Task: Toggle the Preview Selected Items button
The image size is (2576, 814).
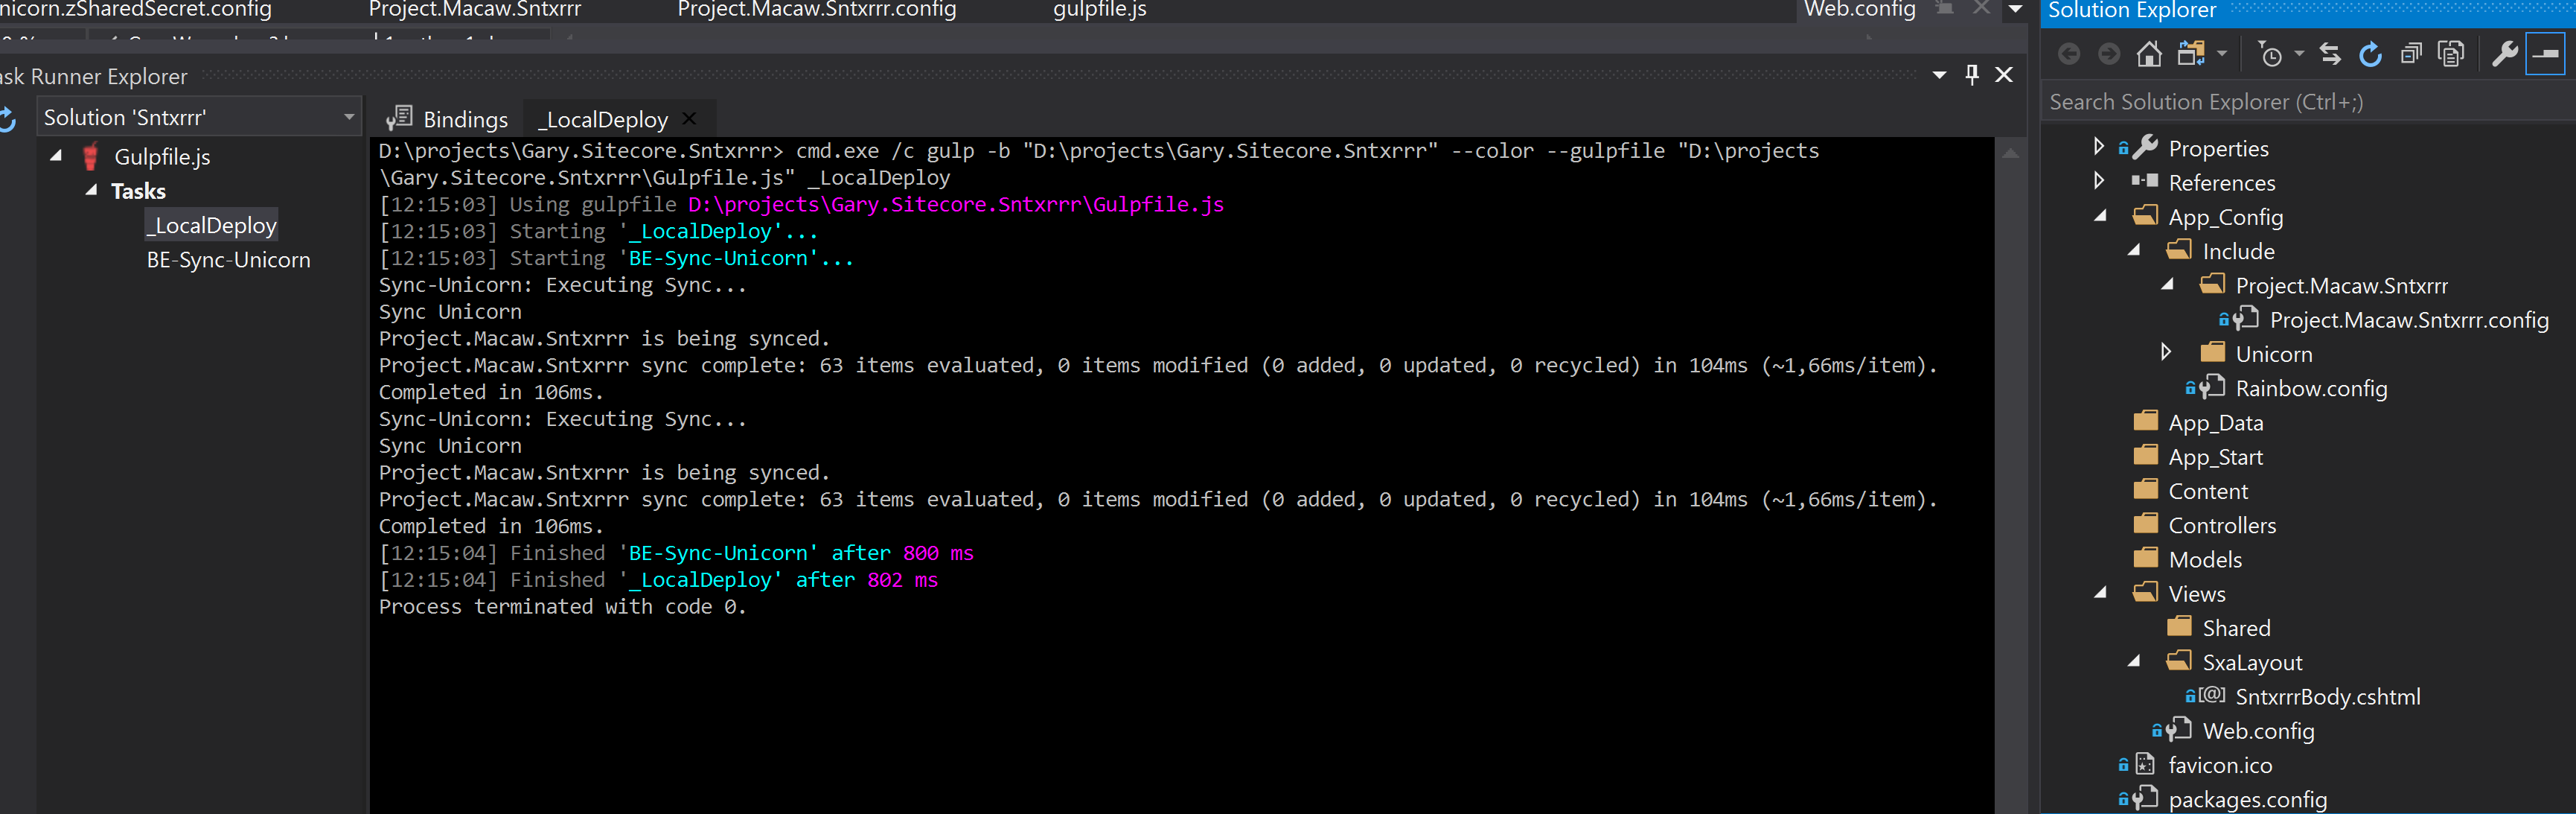Action: click(x=2545, y=54)
